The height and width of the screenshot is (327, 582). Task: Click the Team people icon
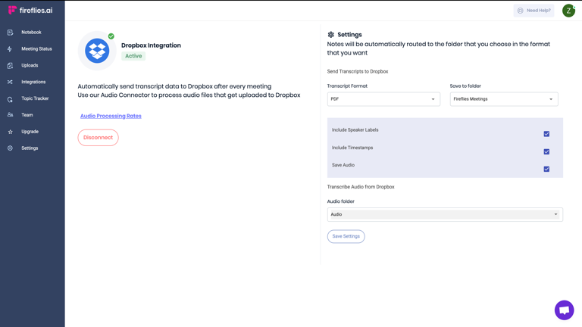click(10, 115)
